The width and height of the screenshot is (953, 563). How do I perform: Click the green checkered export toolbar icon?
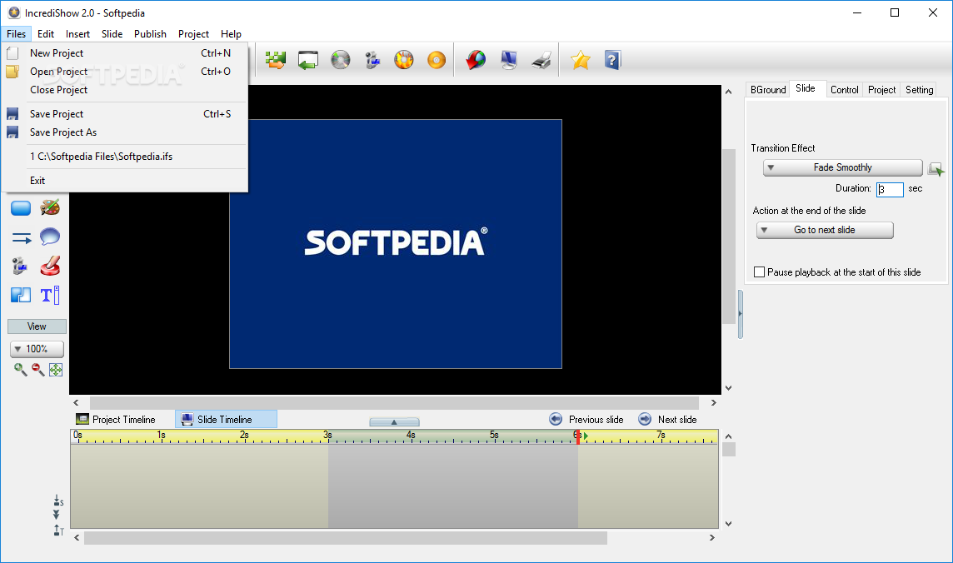pos(276,60)
